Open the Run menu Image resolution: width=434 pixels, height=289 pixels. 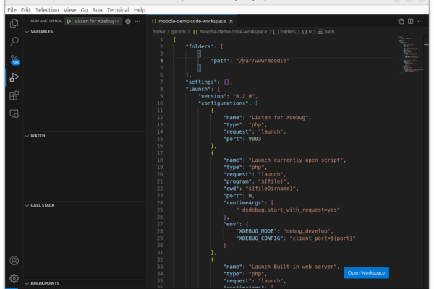[97, 10]
